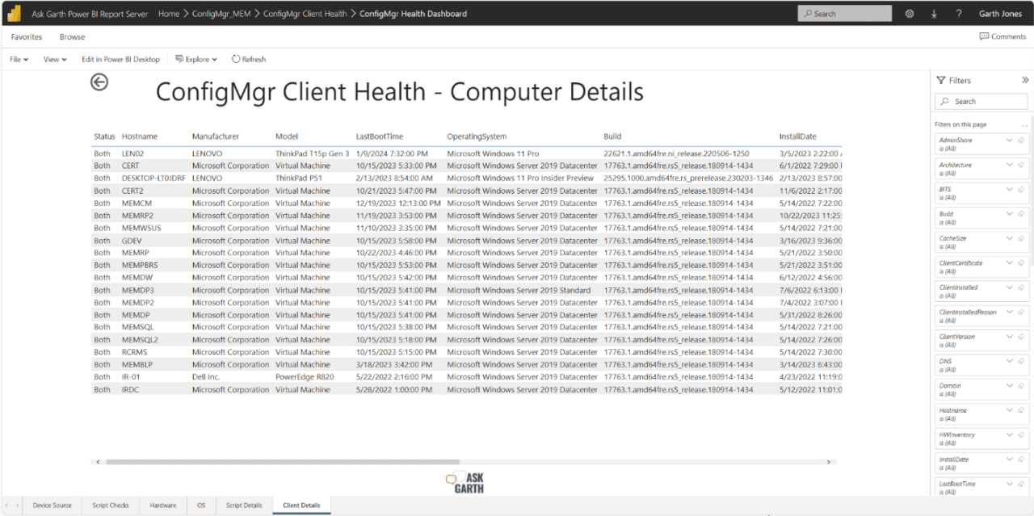
Task: Sort by the Hostname column header
Action: (140, 136)
